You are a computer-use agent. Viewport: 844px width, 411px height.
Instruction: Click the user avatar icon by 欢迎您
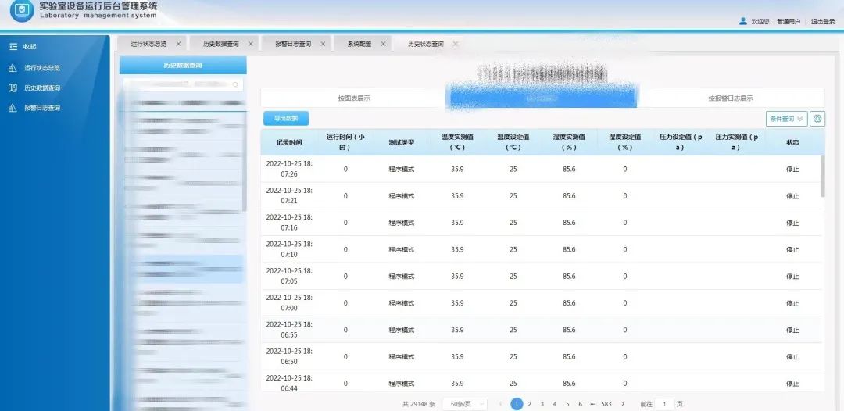[742, 22]
